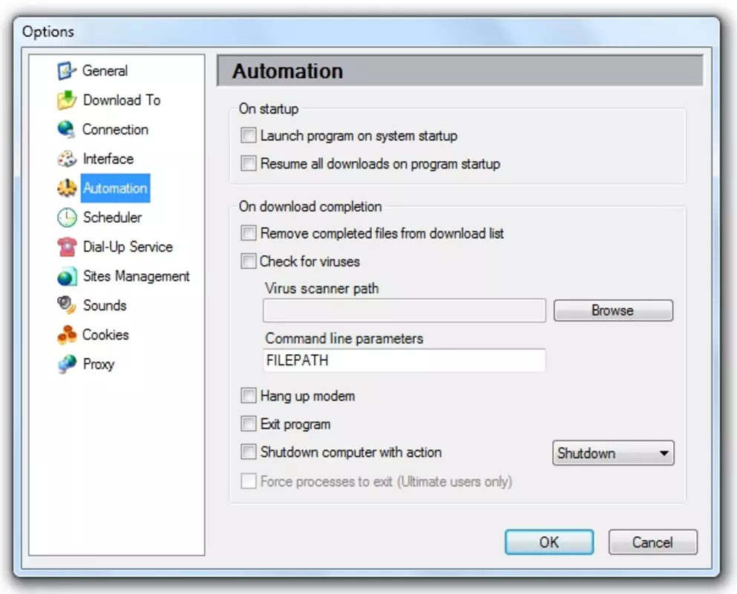Click the Sites Management globe icon
Image resolution: width=737 pixels, height=594 pixels.
tap(67, 276)
